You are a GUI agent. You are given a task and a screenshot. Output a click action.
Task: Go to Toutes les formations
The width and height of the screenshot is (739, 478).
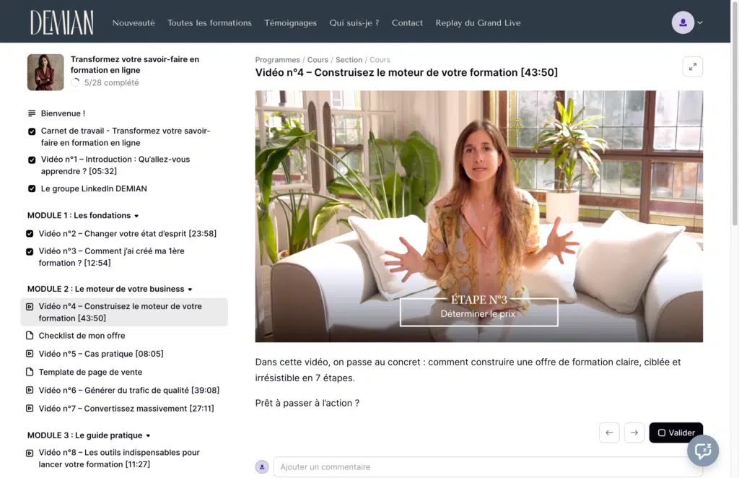click(x=210, y=22)
